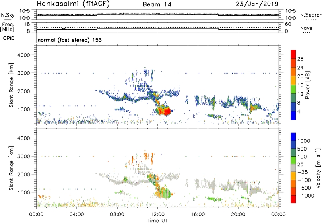Select the "Nave" legend label
This screenshot has width=322, height=223.
(306, 28)
